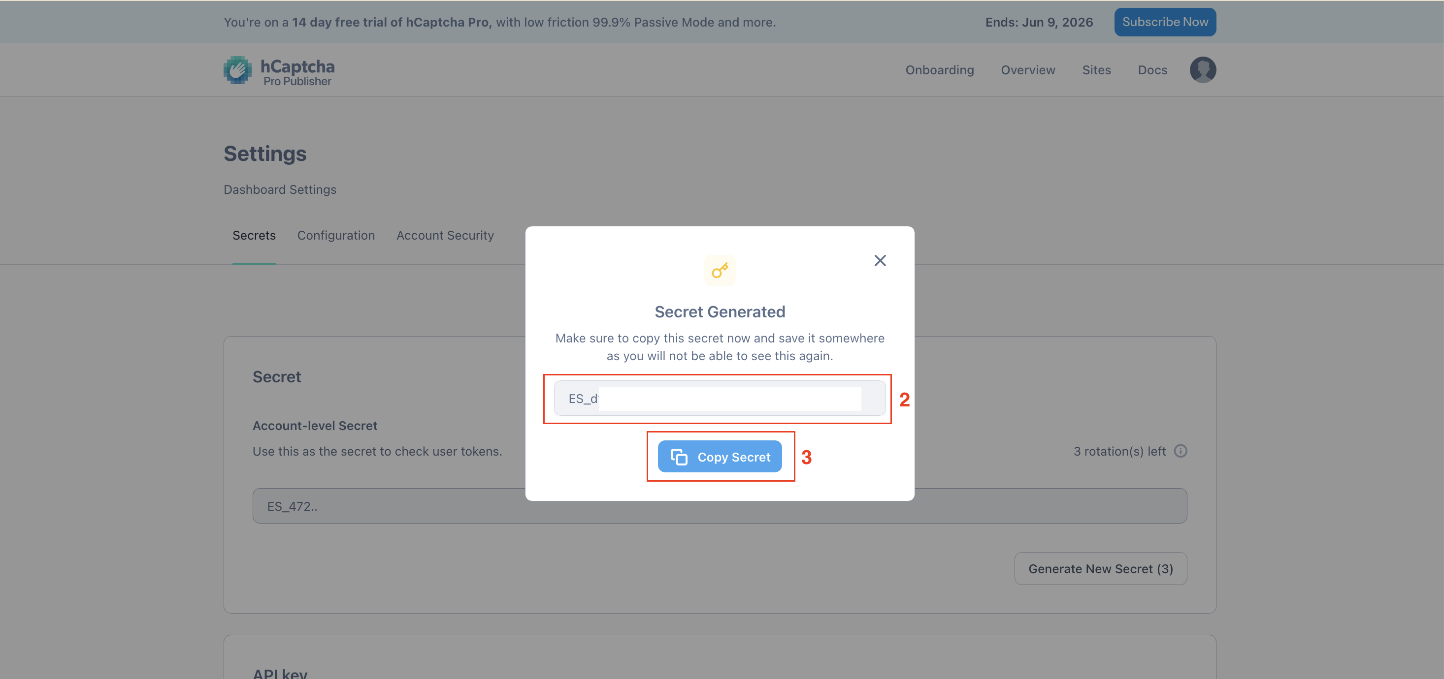Viewport: 1444px width, 679px height.
Task: Click Subscribe Now in the trial banner
Action: tap(1165, 22)
